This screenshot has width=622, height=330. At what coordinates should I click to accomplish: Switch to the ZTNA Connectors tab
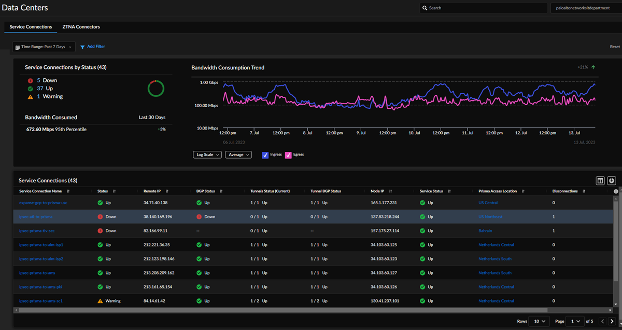point(80,26)
